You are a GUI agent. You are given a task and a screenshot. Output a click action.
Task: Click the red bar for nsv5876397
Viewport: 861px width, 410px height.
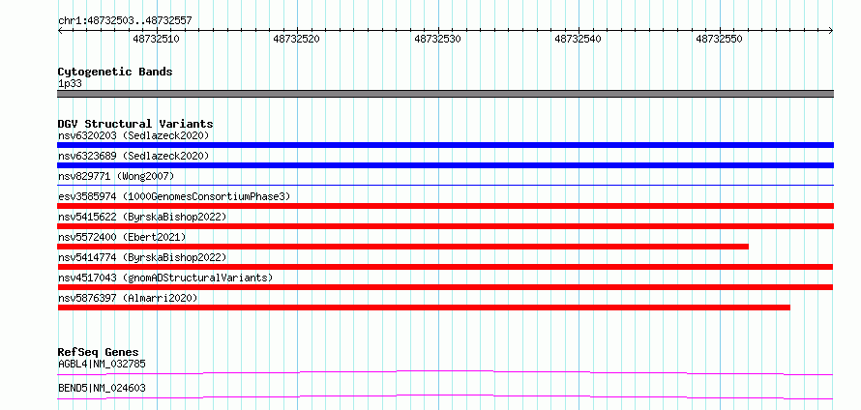point(424,307)
